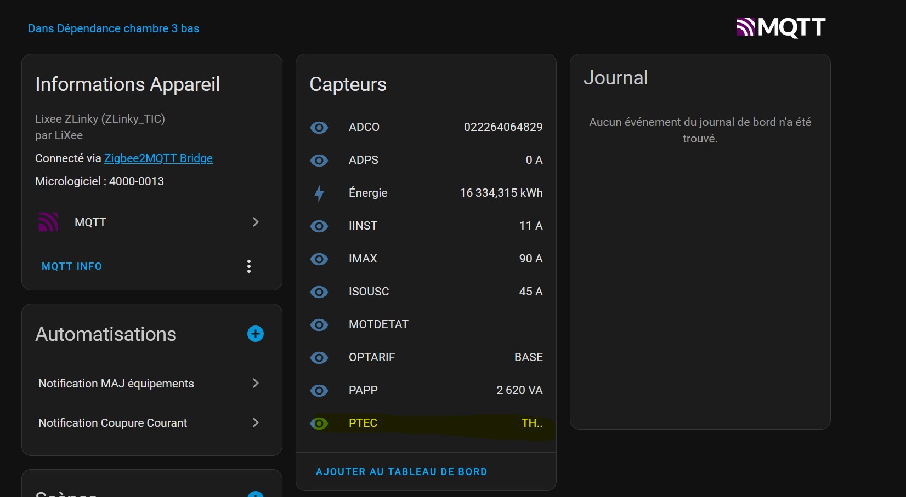Click the purple MQTT integration icon
906x497 pixels.
48,222
